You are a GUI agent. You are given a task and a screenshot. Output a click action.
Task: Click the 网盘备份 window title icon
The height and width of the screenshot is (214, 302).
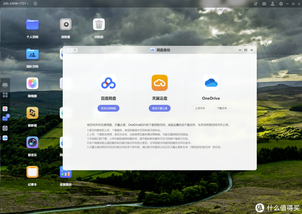[x=152, y=50]
